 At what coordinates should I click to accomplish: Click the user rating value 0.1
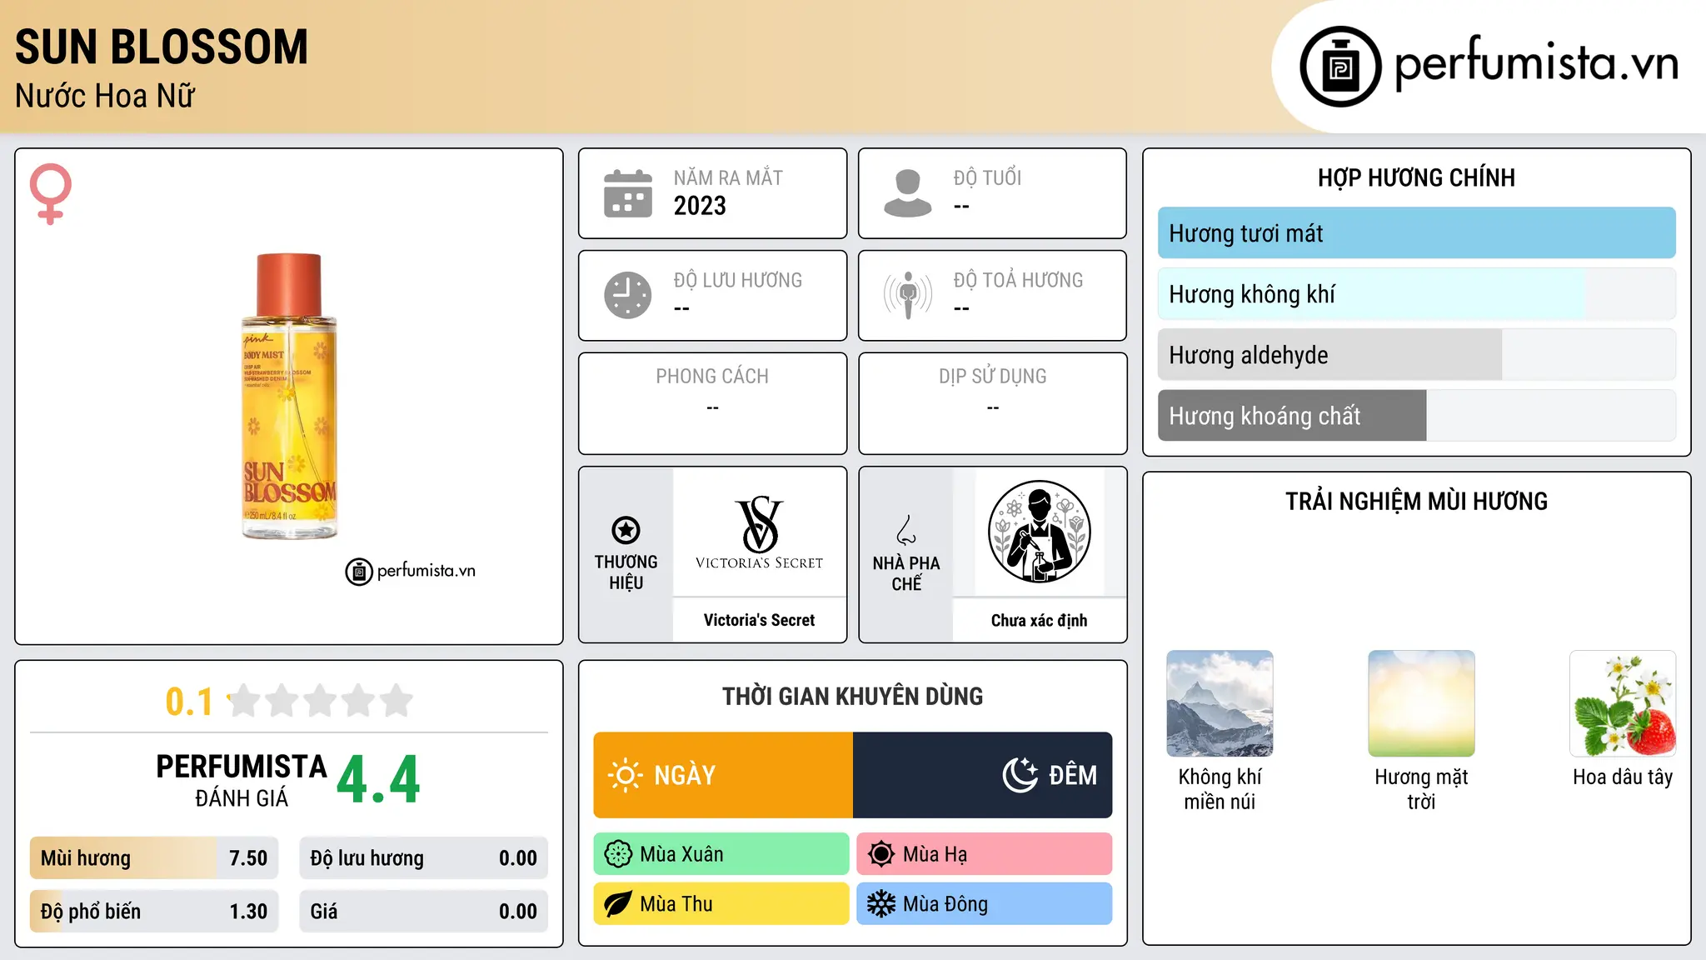click(x=189, y=702)
